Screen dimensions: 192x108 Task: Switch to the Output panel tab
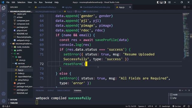click(50, 91)
